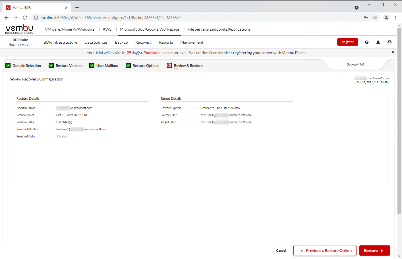The height and width of the screenshot is (259, 402).
Task: Click the tab search dropdown arrow
Action: [x=357, y=8]
